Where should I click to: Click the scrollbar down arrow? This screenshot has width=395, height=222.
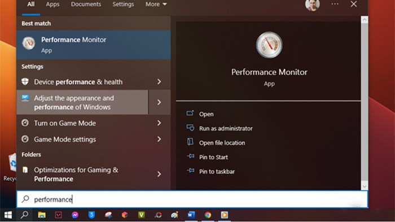point(365,186)
